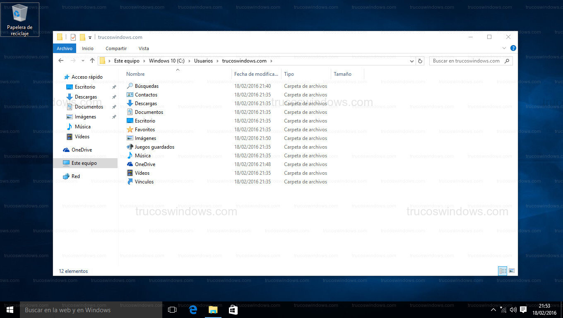
Task: Sort files by clicking the Nombre column header
Action: [x=135, y=74]
